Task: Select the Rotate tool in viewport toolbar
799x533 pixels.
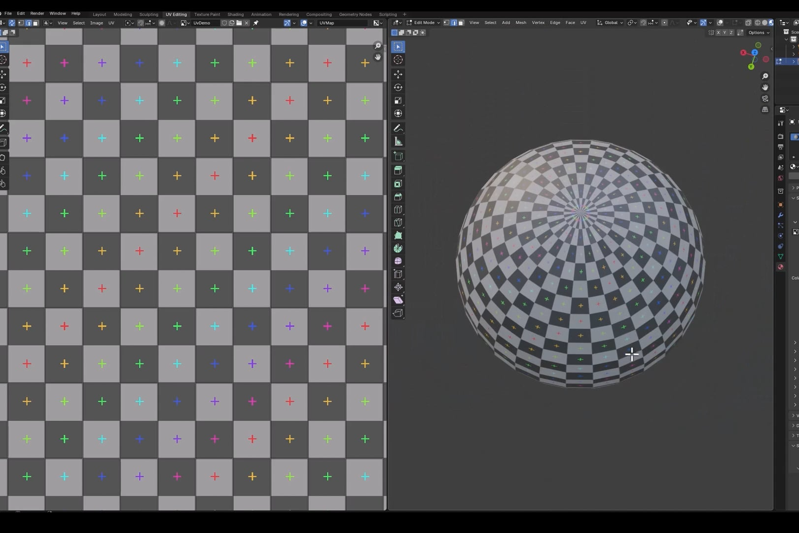Action: click(398, 87)
